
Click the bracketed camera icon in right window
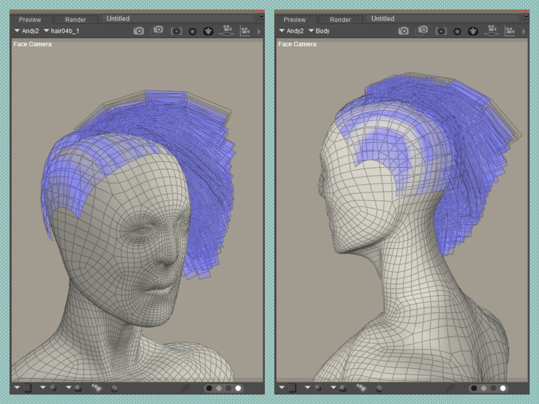[441, 31]
